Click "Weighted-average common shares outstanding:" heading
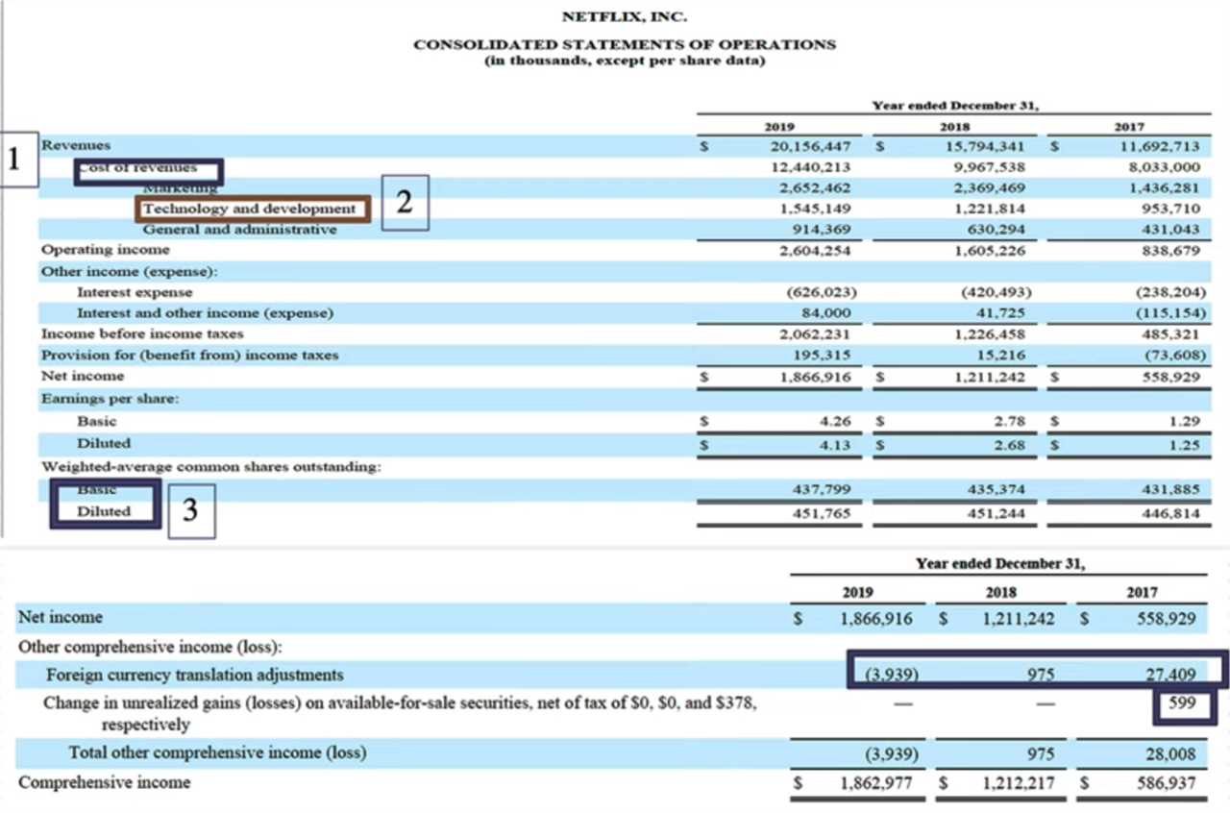The image size is (1230, 813). [211, 467]
